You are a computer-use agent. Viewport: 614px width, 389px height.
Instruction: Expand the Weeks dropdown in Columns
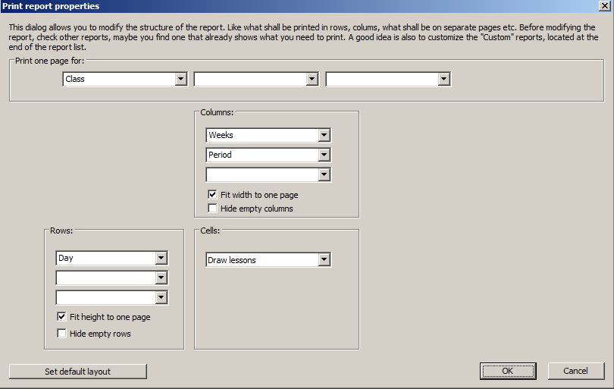324,135
